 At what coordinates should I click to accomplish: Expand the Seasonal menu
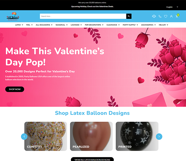[x=62, y=25]
